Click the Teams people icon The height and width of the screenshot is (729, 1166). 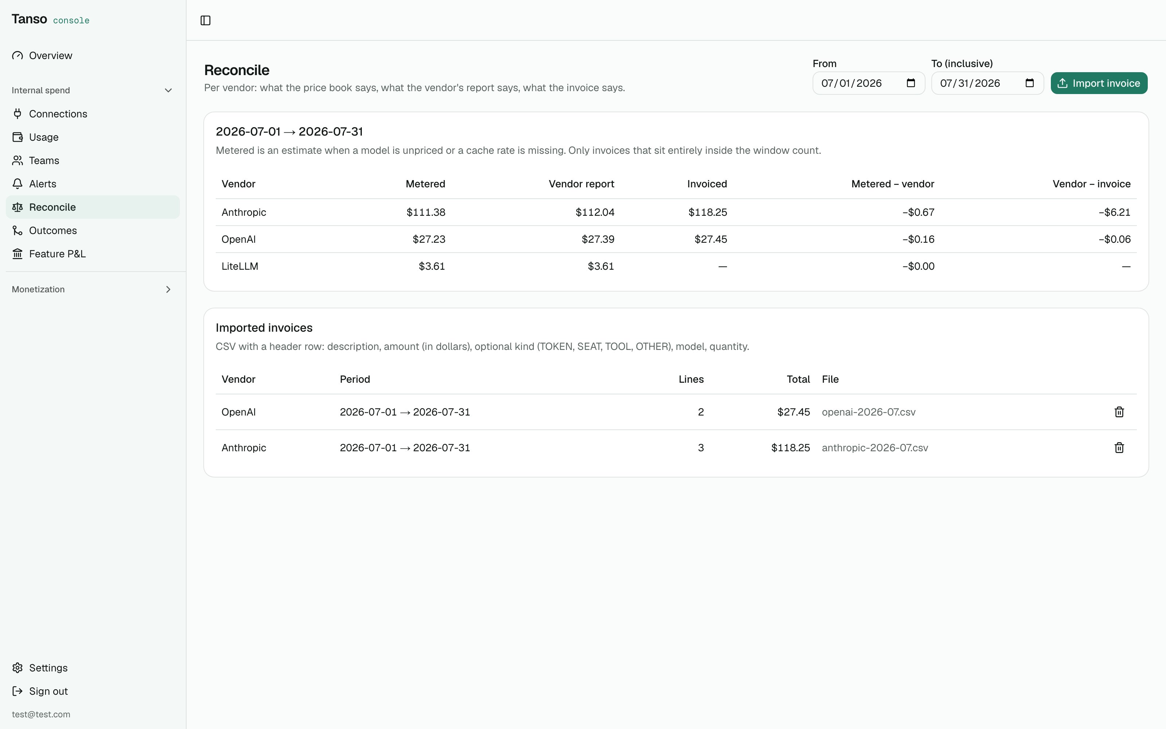pyautogui.click(x=17, y=160)
